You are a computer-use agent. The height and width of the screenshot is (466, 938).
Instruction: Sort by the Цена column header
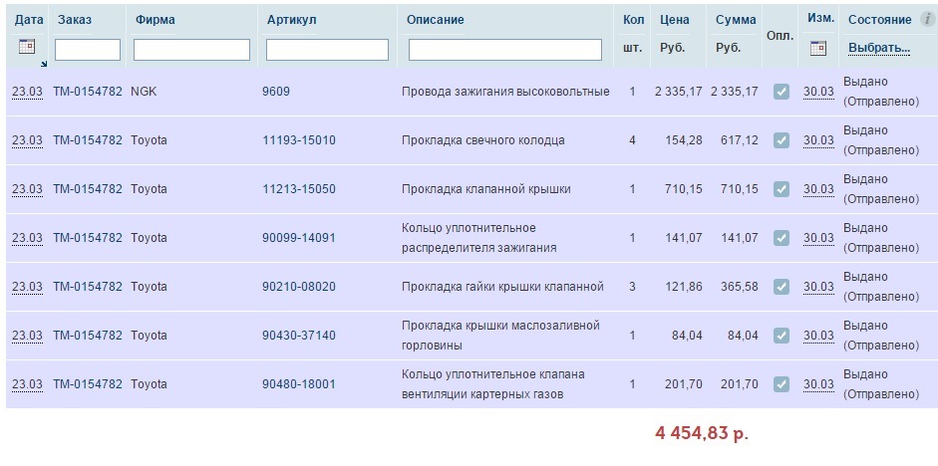click(675, 20)
